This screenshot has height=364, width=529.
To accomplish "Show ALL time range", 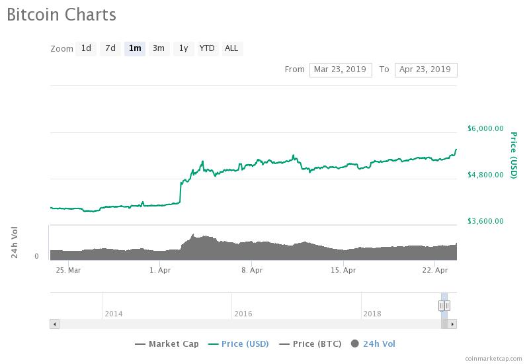I will click(x=231, y=48).
